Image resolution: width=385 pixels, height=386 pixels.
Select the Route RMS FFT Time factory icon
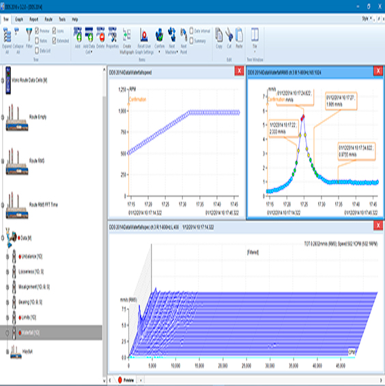pyautogui.click(x=17, y=205)
